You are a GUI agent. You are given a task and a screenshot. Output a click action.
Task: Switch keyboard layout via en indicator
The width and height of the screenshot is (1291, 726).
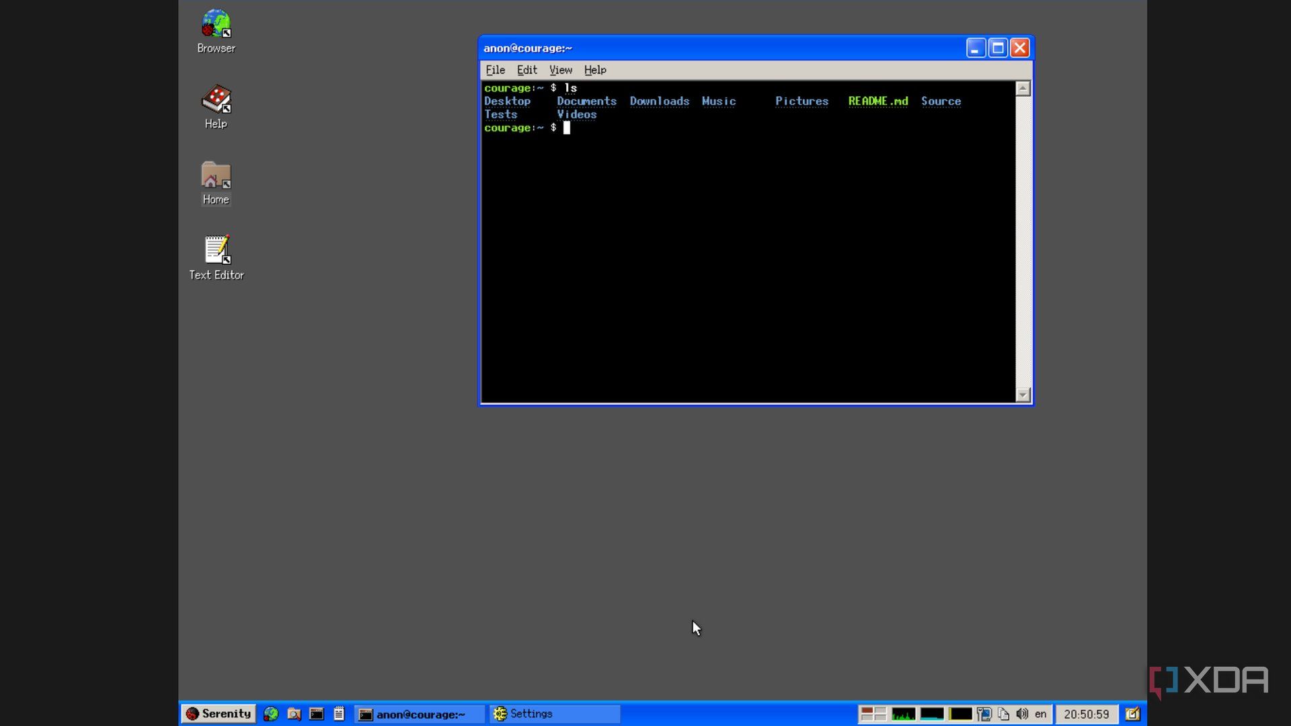tap(1040, 714)
